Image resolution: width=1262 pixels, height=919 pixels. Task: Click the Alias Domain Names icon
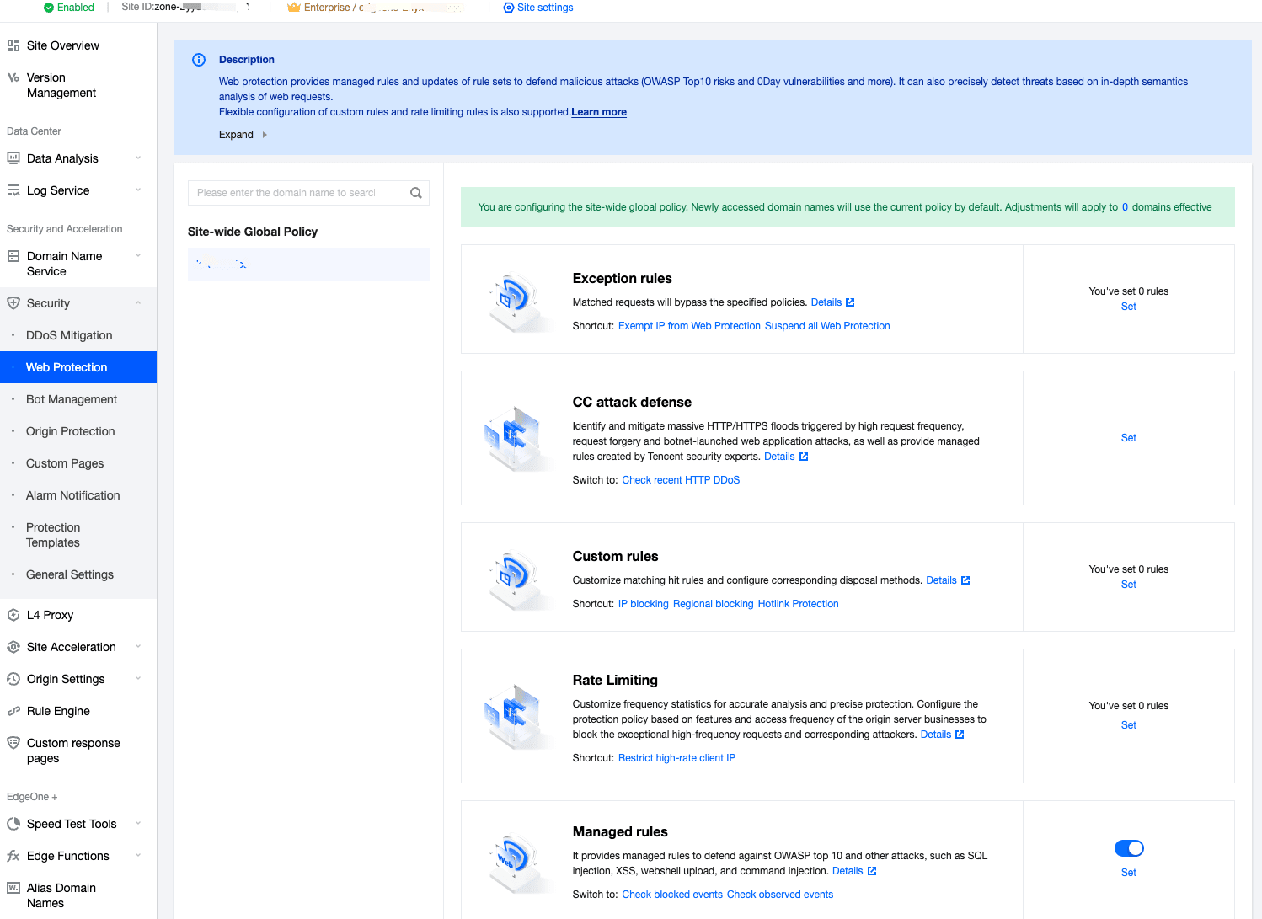point(13,888)
